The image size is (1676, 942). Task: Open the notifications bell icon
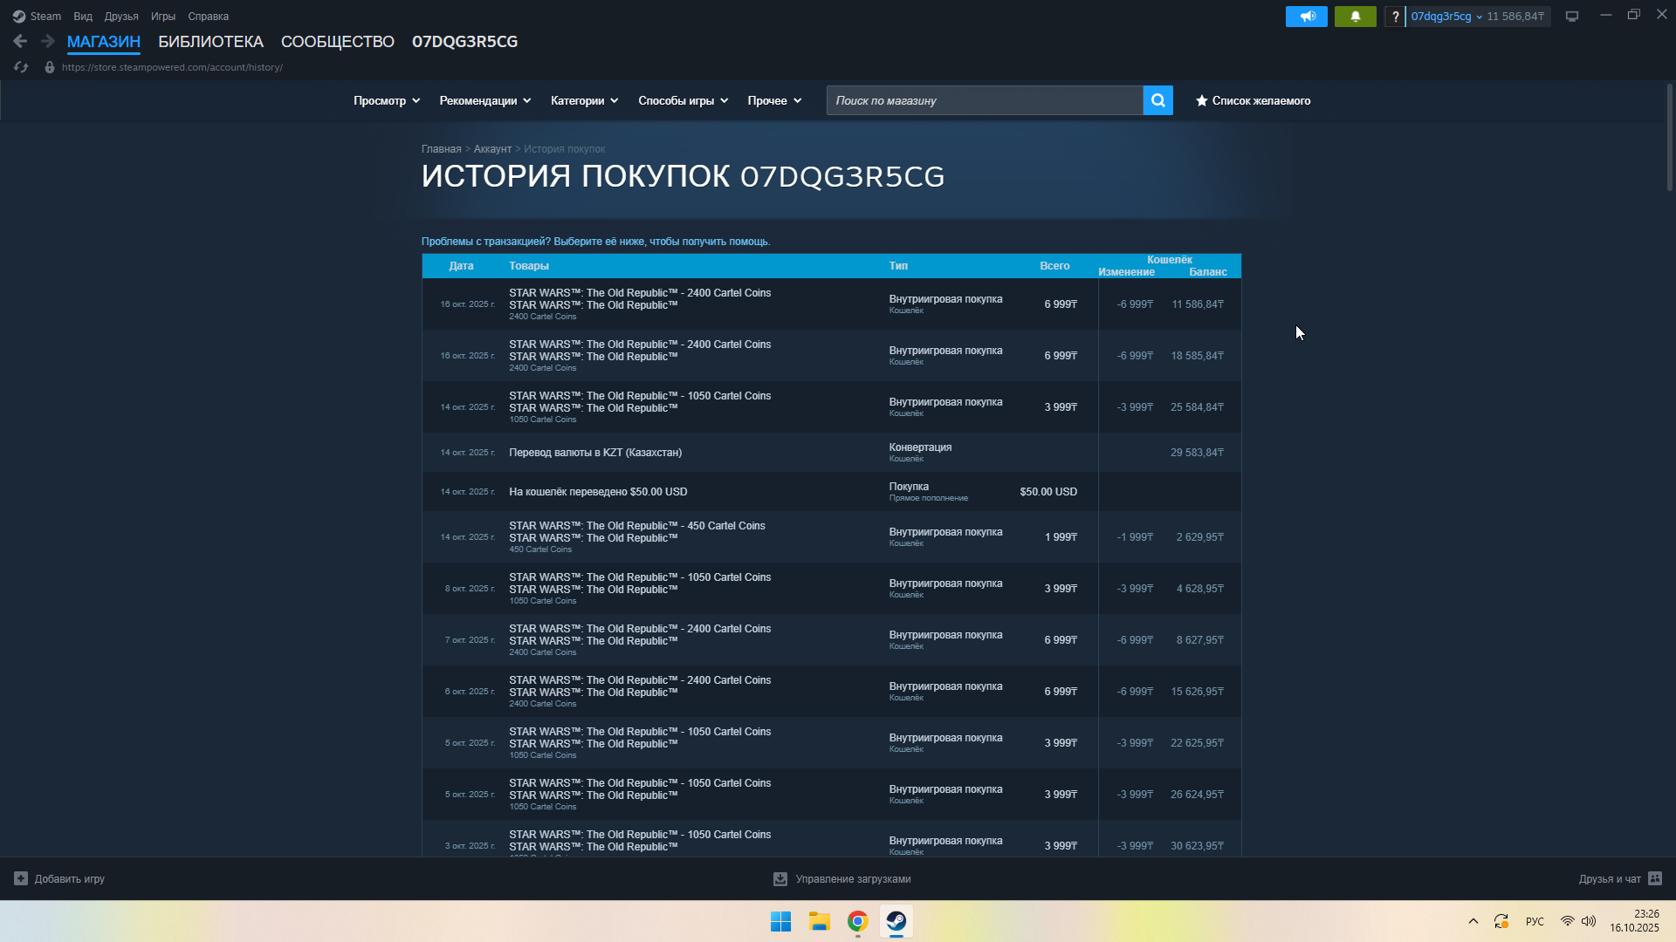point(1355,17)
